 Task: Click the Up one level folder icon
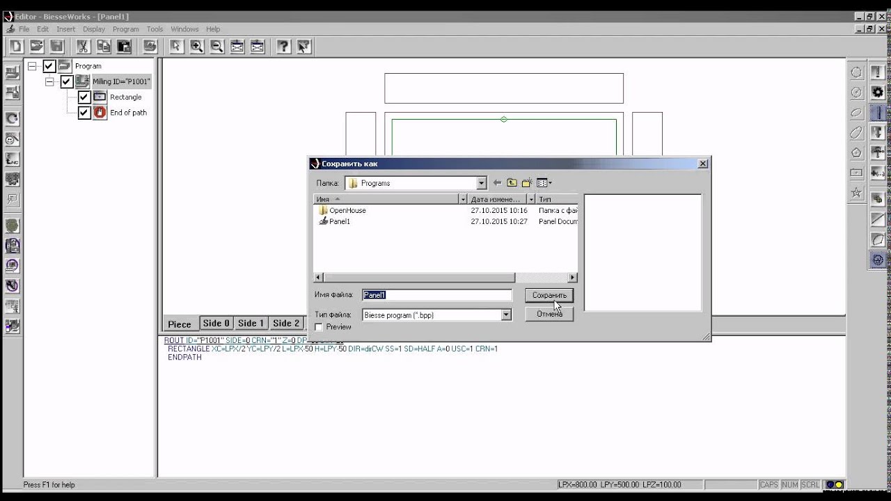click(x=512, y=183)
